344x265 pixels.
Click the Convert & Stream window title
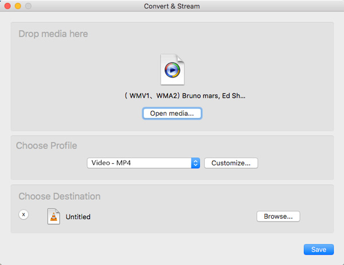point(172,6)
